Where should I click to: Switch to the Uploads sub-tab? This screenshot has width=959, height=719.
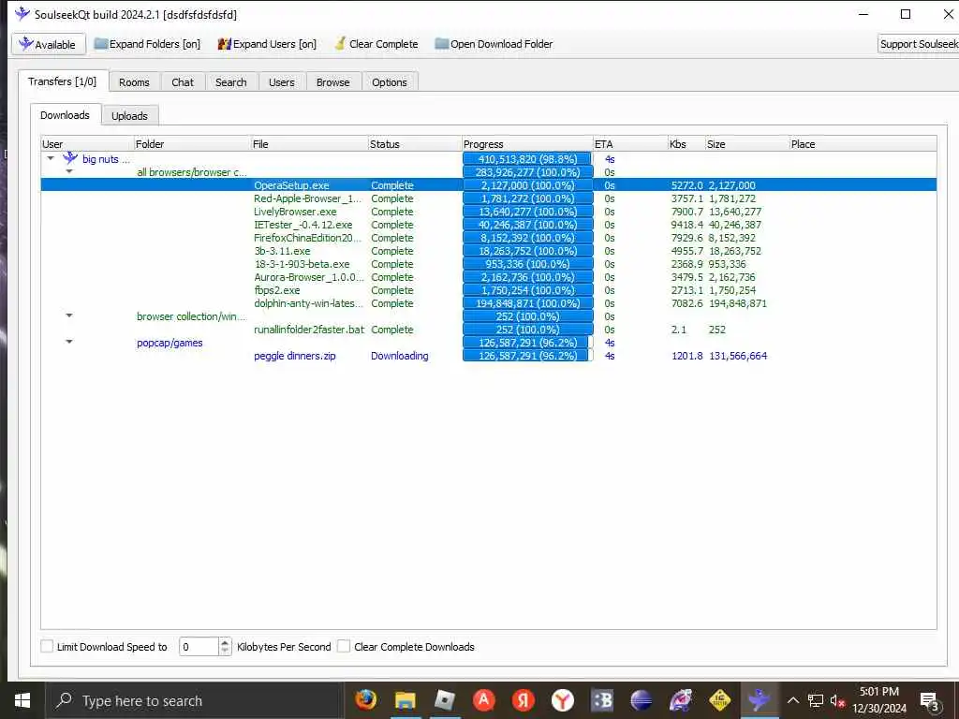129,115
